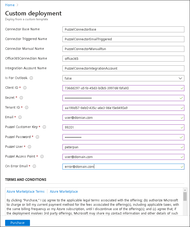Click the Purchase button

[x=17, y=223]
